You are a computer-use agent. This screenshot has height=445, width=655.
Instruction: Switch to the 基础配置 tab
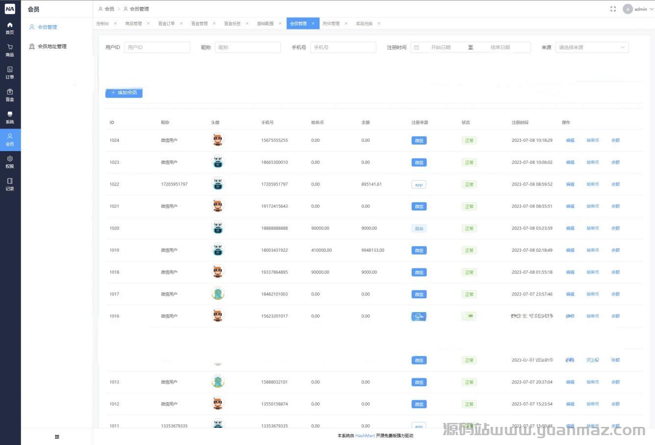coord(265,24)
